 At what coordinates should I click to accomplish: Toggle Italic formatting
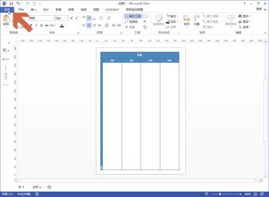point(36,25)
